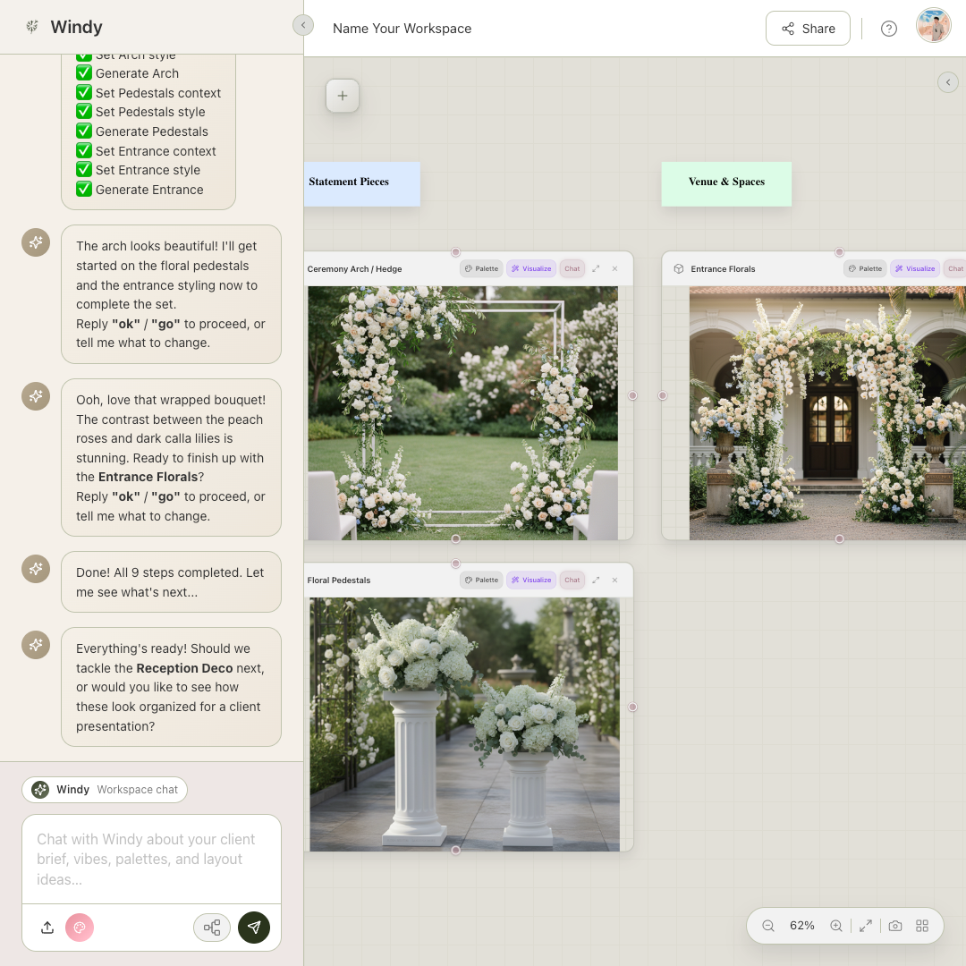Click the chat with Windy text field
Image resolution: width=966 pixels, height=966 pixels.
pyautogui.click(x=151, y=859)
